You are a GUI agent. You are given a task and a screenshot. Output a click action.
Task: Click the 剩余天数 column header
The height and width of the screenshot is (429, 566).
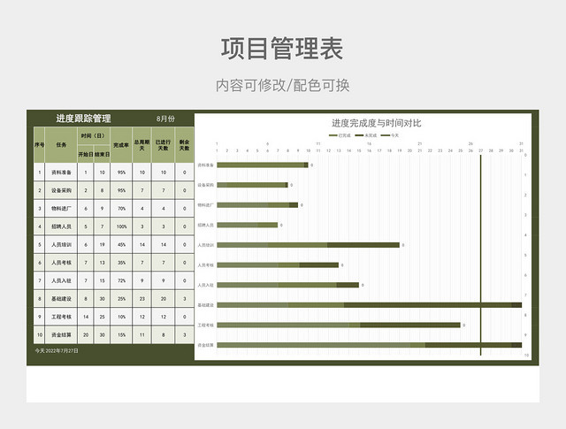(185, 145)
